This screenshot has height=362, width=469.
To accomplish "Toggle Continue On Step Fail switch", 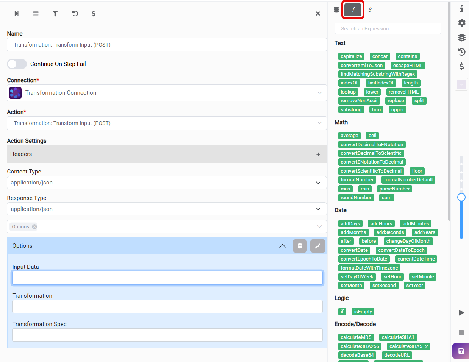I will coord(17,64).
